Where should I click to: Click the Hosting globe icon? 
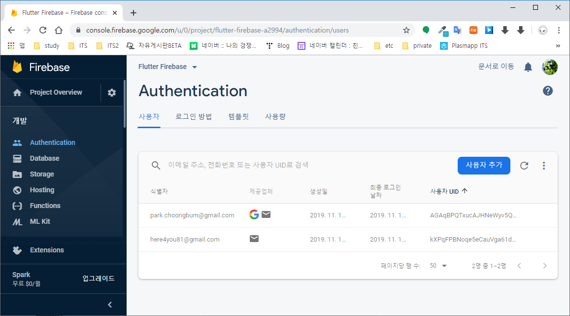click(17, 190)
